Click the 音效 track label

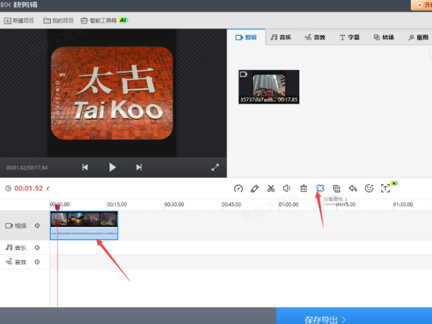click(16, 262)
